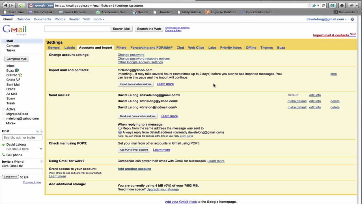Reload the page with refresh icon
The height and width of the screenshot is (204, 362).
click(324, 5)
